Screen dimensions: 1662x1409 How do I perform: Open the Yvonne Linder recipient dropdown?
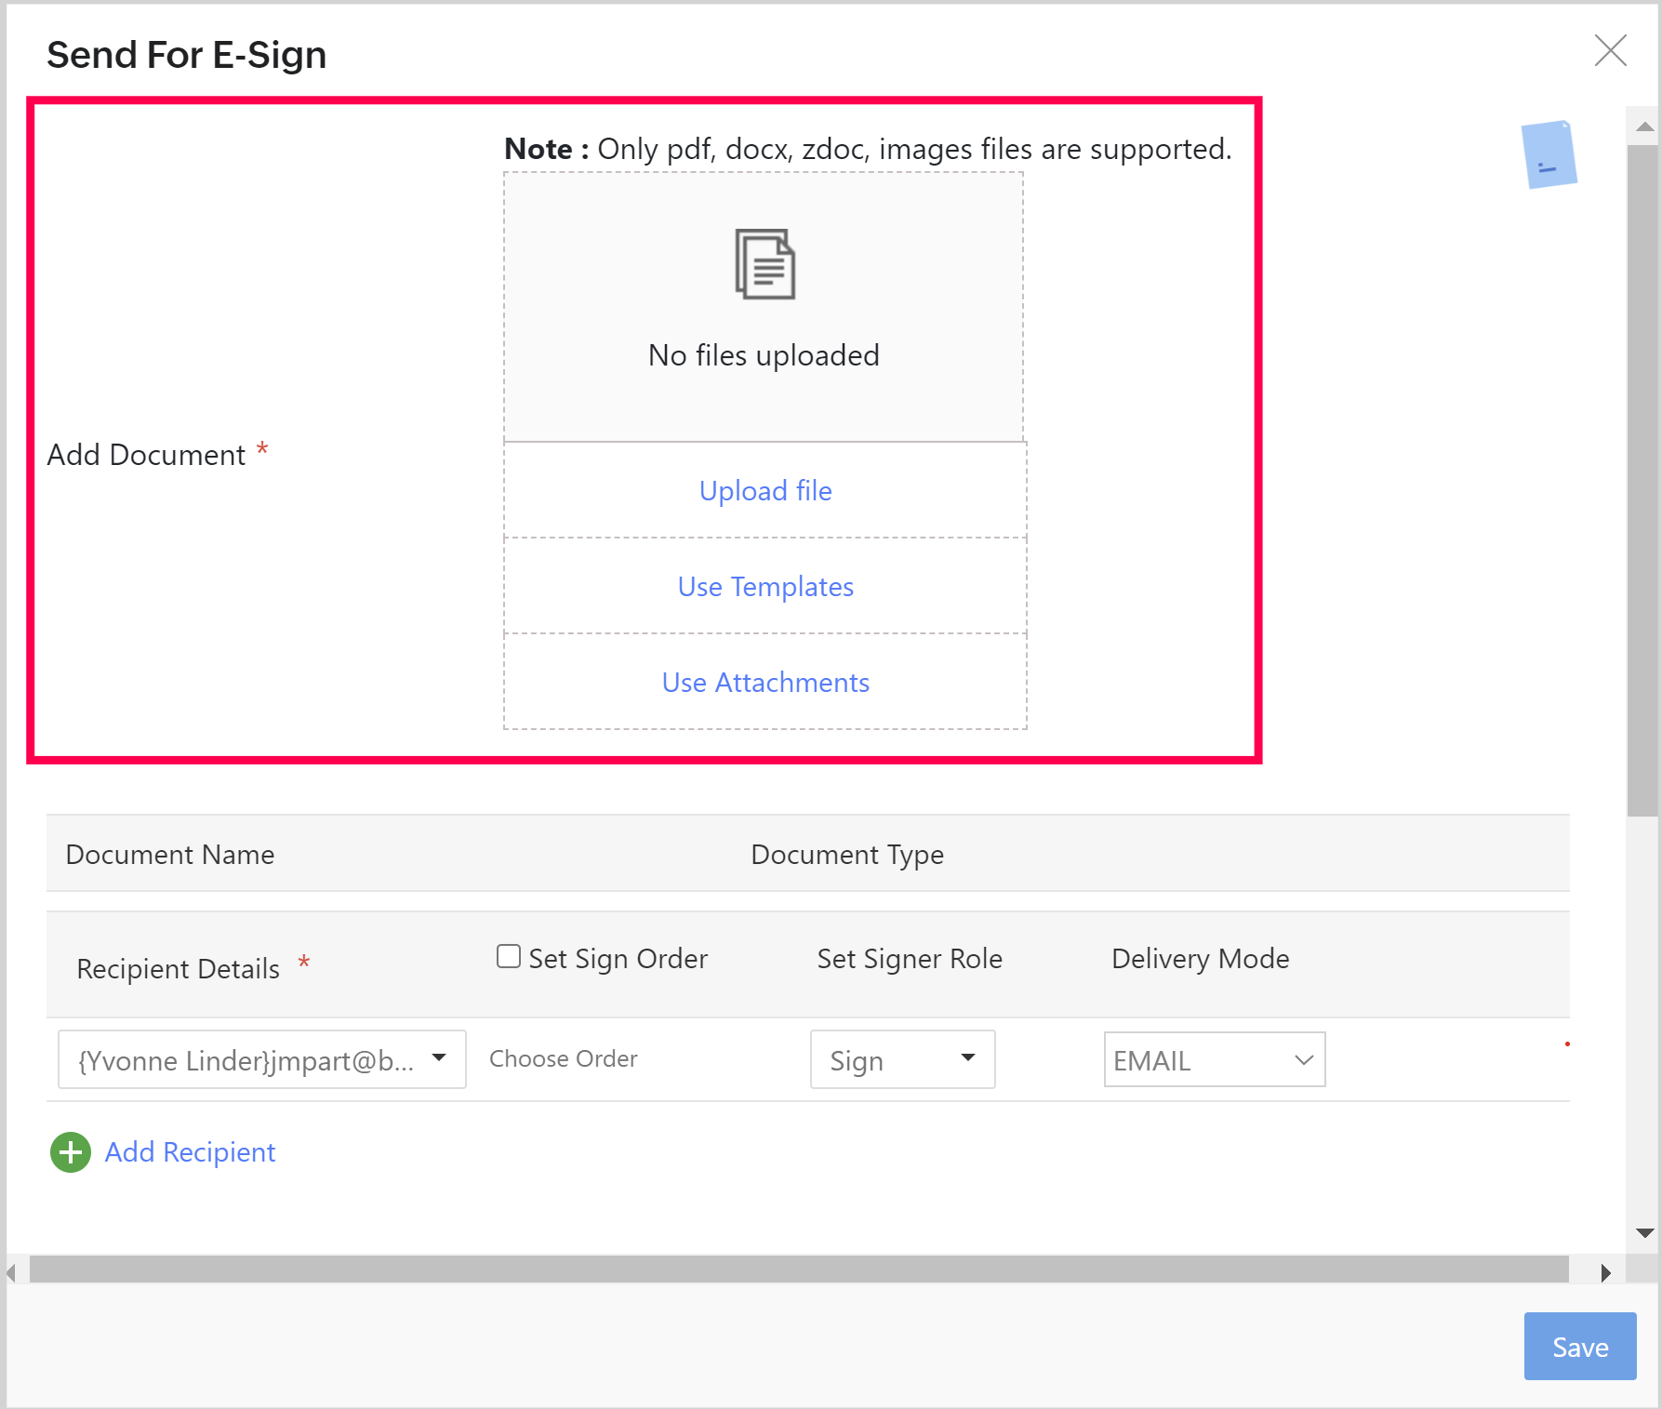[261, 1059]
